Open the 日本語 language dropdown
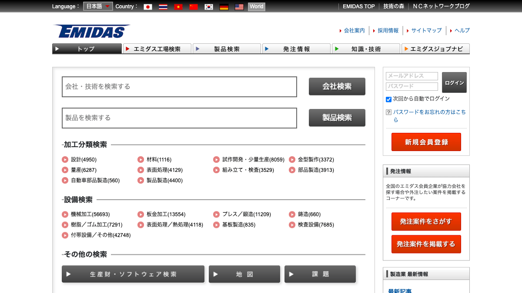 coord(98,7)
